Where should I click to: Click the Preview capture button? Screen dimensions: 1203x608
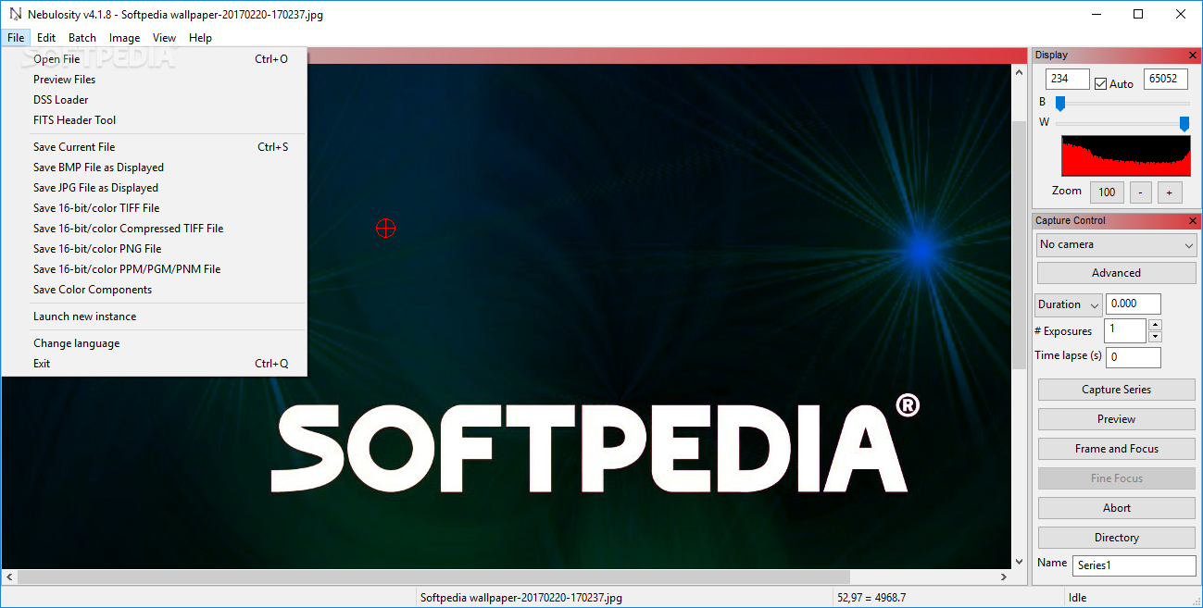(x=1116, y=419)
